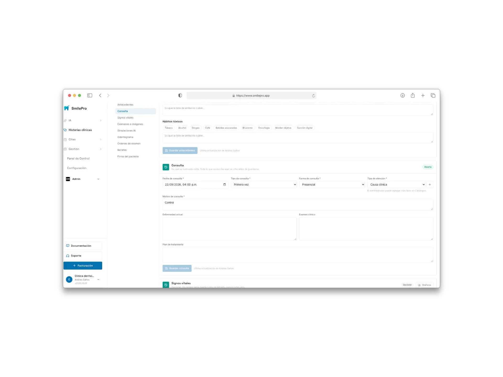Viewport: 503px width, 377px height.
Task: Jump to Odontograma section
Action: coord(125,137)
